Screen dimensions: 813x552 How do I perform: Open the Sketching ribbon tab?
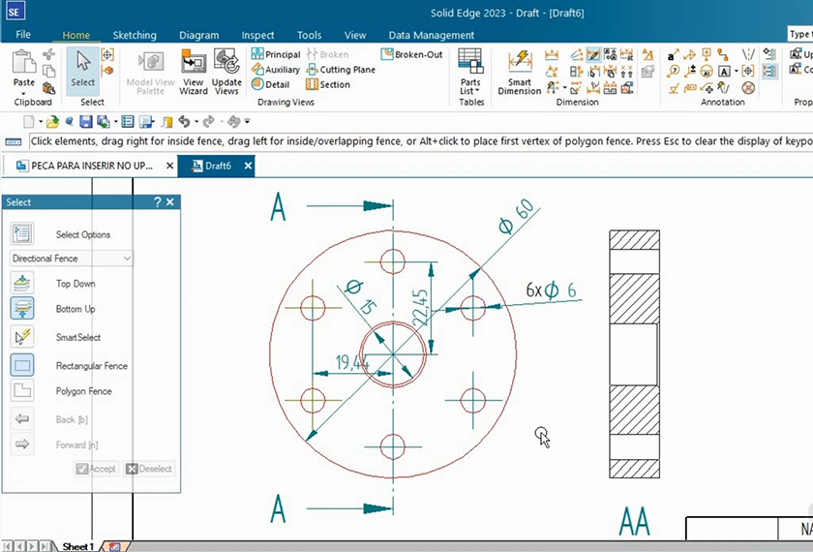pos(135,35)
